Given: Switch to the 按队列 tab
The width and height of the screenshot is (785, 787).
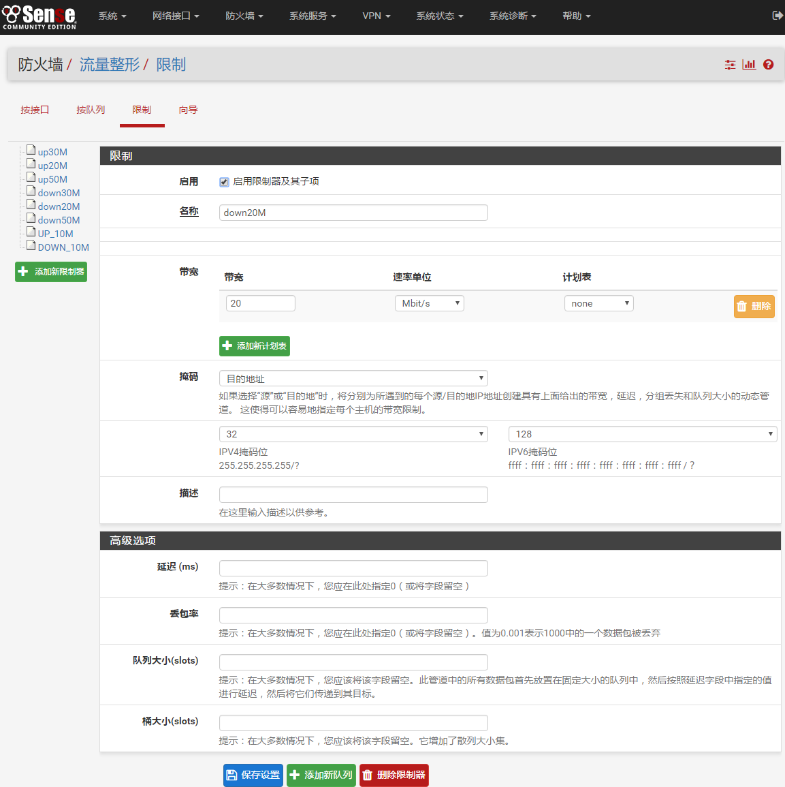Looking at the screenshot, I should (x=91, y=110).
